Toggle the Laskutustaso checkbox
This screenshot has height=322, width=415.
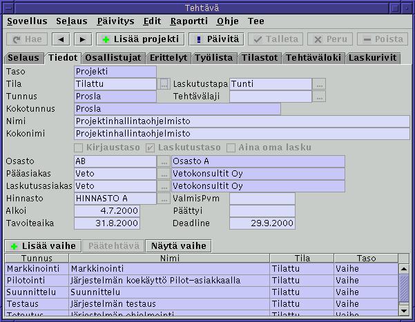pyautogui.click(x=151, y=148)
